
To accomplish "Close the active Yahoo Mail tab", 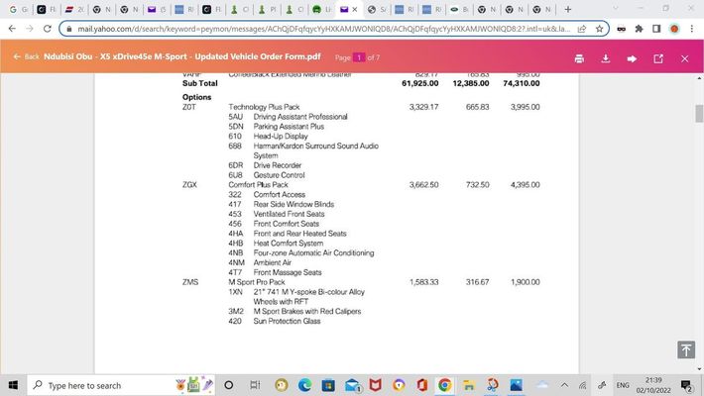I will coord(355,9).
